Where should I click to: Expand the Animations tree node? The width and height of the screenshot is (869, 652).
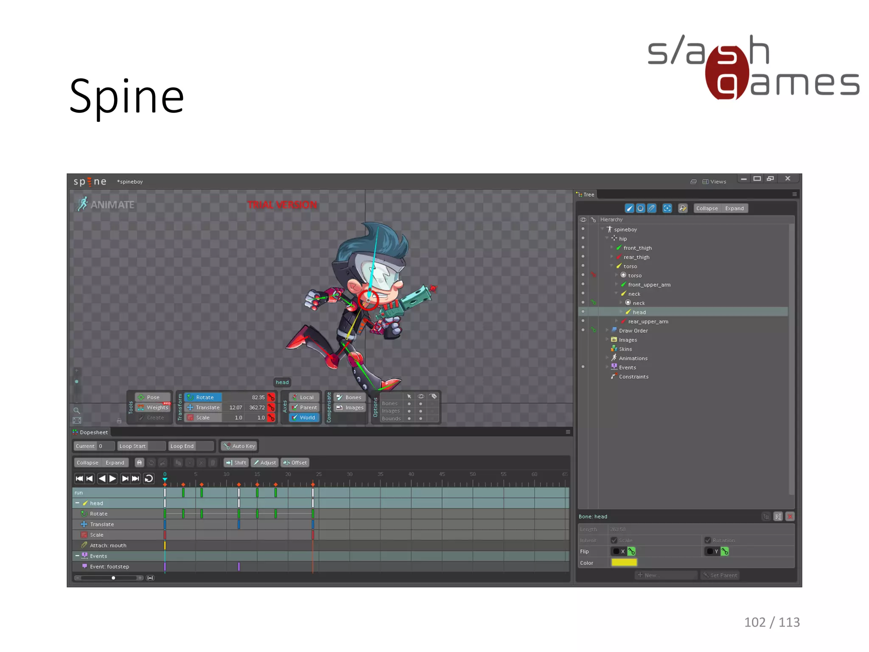tap(607, 358)
